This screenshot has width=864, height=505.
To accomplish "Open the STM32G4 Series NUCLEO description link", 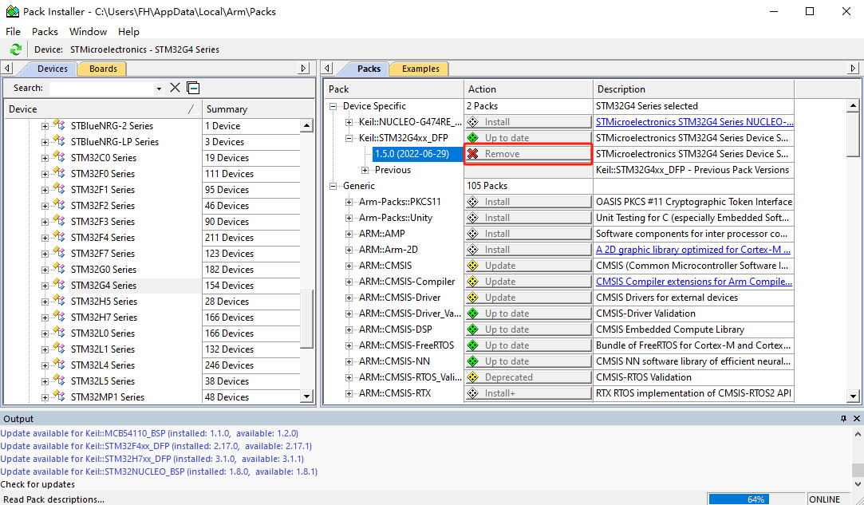I will tap(693, 122).
